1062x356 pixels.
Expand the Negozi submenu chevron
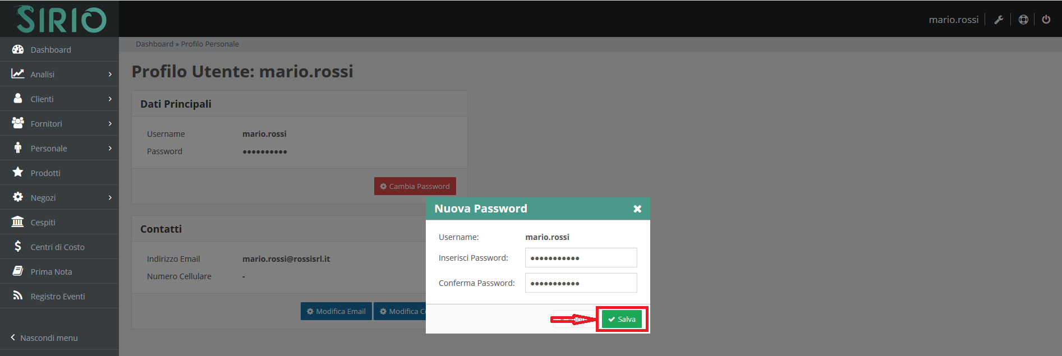point(110,197)
